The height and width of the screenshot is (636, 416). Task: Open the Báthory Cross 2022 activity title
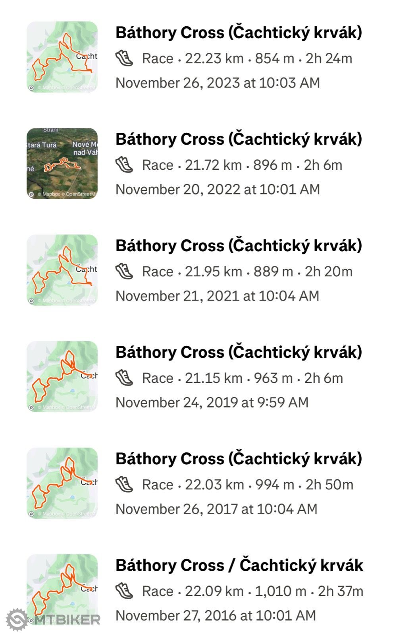point(239,139)
